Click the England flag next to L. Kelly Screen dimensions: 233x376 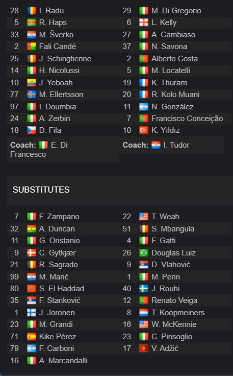(x=144, y=22)
